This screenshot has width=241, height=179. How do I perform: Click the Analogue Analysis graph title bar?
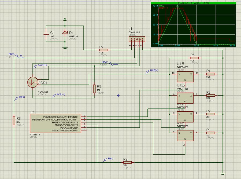(x=193, y=3)
